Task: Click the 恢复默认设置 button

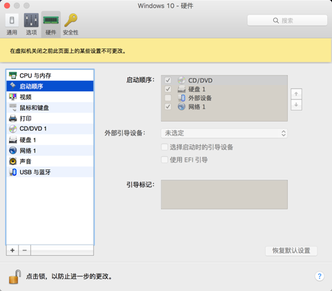Action: click(291, 251)
